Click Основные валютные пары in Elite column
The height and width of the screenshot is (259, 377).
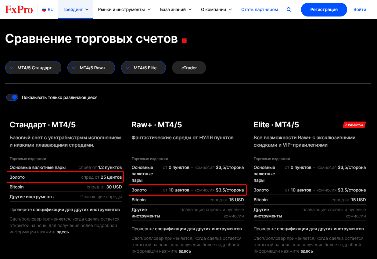[x=264, y=174]
